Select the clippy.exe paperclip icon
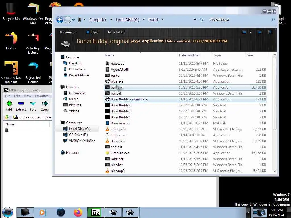Viewport: 291px width, 218px height. [x=107, y=135]
